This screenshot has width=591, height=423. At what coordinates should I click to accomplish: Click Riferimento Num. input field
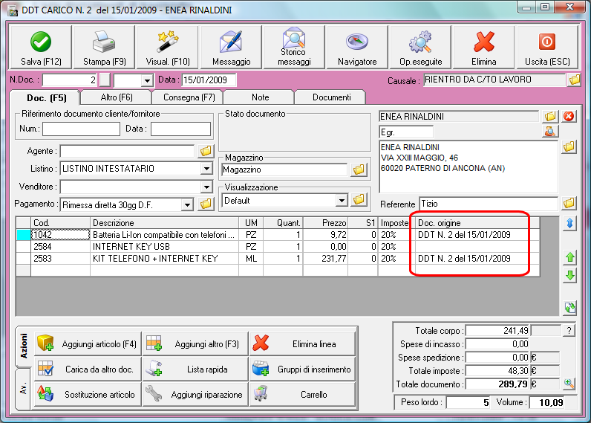[81, 129]
